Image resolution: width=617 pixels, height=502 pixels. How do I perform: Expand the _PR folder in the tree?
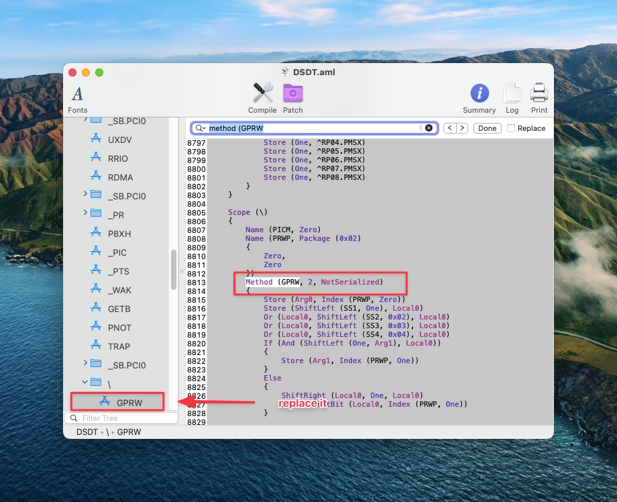pyautogui.click(x=85, y=213)
